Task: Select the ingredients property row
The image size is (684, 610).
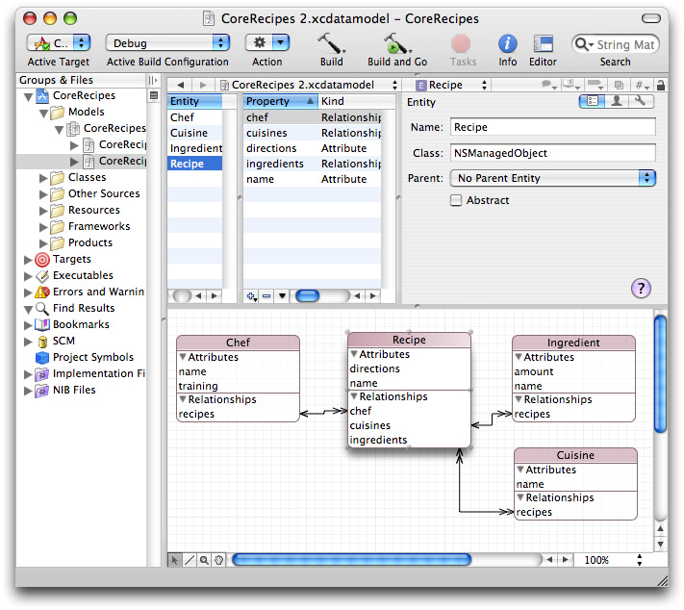Action: click(x=313, y=164)
